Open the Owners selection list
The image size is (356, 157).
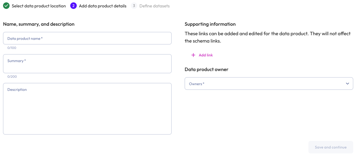pos(269,83)
